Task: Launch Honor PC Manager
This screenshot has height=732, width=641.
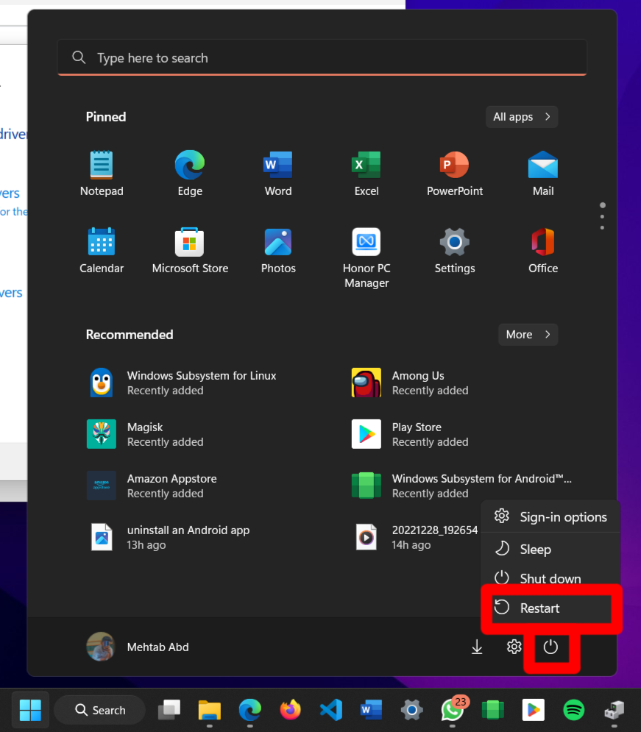Action: (x=366, y=257)
